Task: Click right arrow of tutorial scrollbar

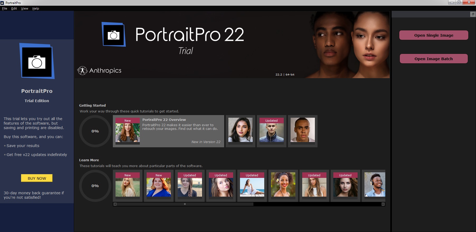Action: point(383,204)
